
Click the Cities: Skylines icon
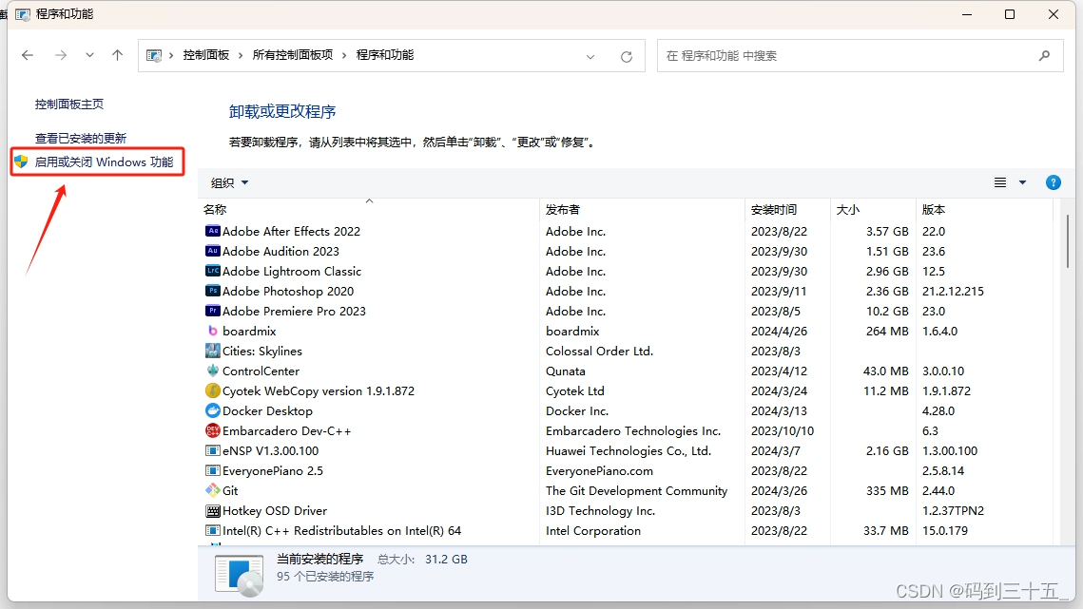point(213,351)
